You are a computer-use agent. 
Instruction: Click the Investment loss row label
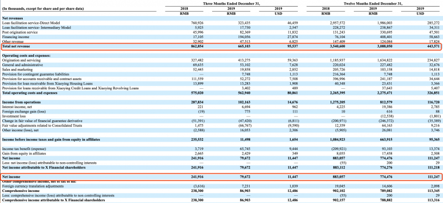[x=14, y=116]
